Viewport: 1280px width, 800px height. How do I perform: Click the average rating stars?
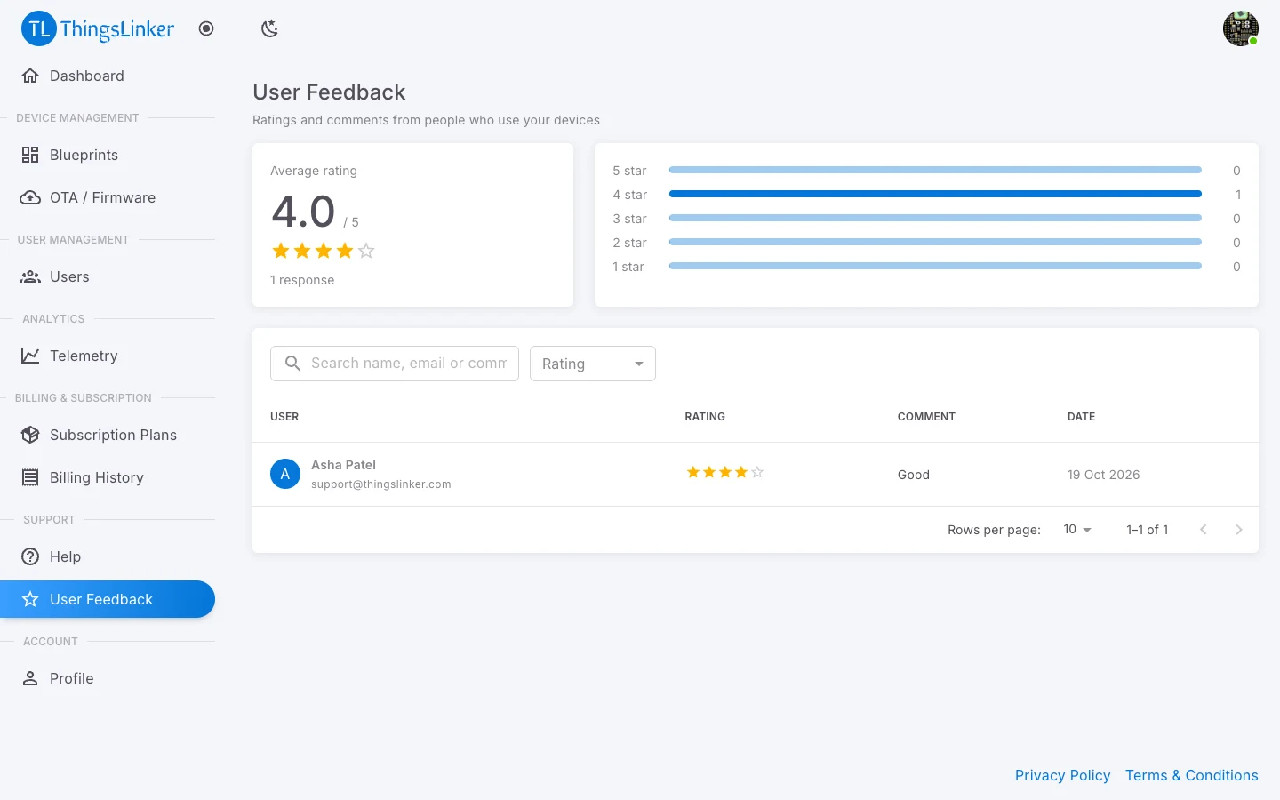pos(324,251)
